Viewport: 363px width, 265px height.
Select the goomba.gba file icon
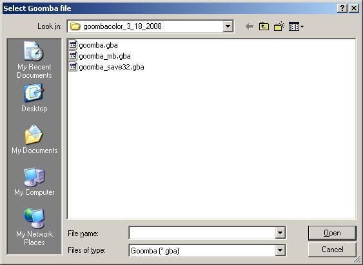(73, 45)
